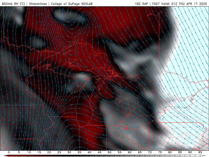This screenshot has width=209, height=157.
Task: Click the "30" value on the color scale
Action: click(69, 152)
